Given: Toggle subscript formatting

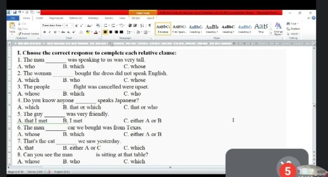Looking at the screenshot, I should pyautogui.click(x=69, y=32).
